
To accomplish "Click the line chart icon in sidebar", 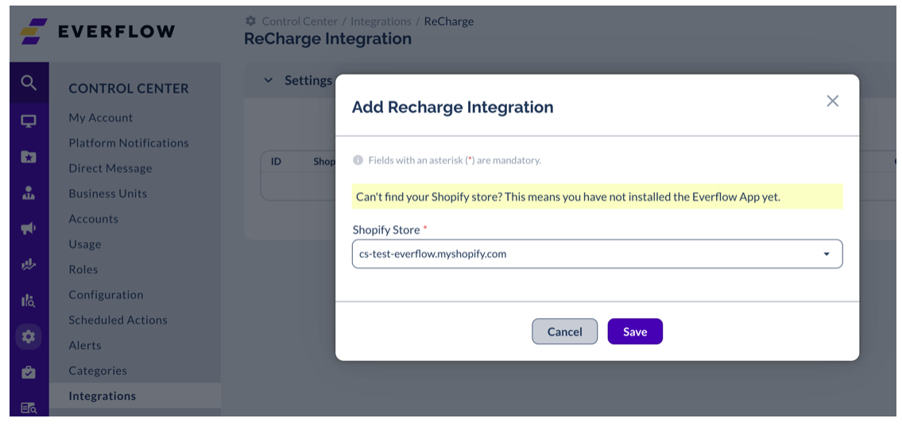I will click(x=29, y=264).
